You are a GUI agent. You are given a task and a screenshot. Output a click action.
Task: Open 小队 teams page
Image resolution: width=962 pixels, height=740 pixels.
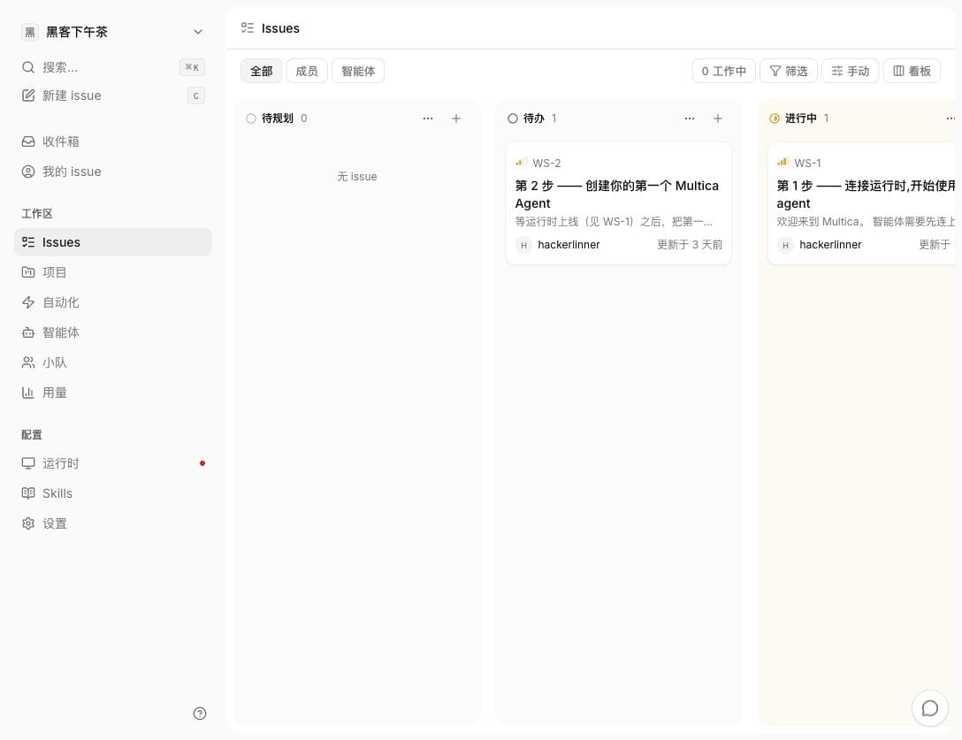tap(113, 362)
